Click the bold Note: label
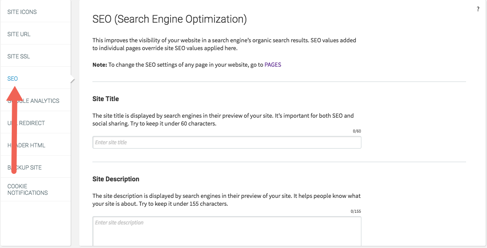This screenshot has height=248, width=487. click(100, 65)
